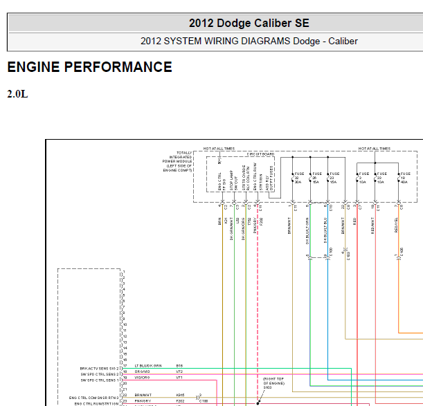Image resolution: width=423 pixels, height=406 pixels.
Task: Click the 'ORG/VIO' wire label
Action: (142, 371)
